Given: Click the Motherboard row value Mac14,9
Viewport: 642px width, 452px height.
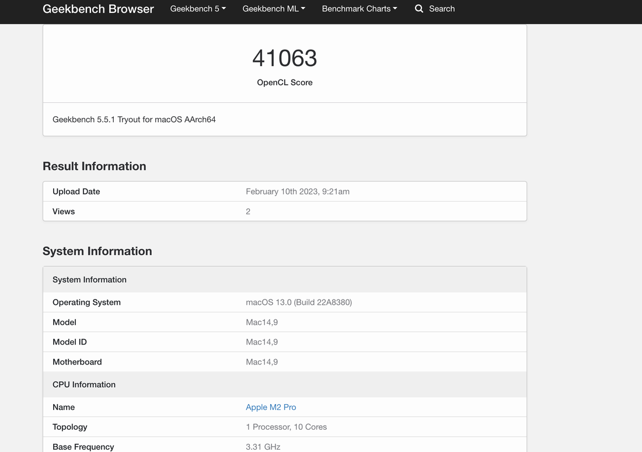Looking at the screenshot, I should tap(262, 362).
